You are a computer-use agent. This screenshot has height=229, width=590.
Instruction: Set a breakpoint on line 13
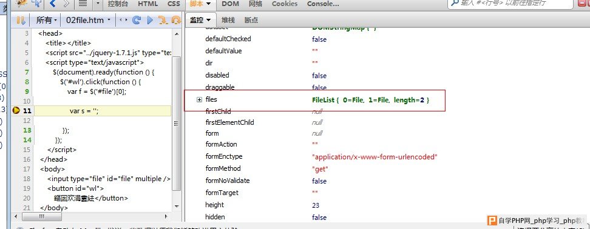click(27, 130)
